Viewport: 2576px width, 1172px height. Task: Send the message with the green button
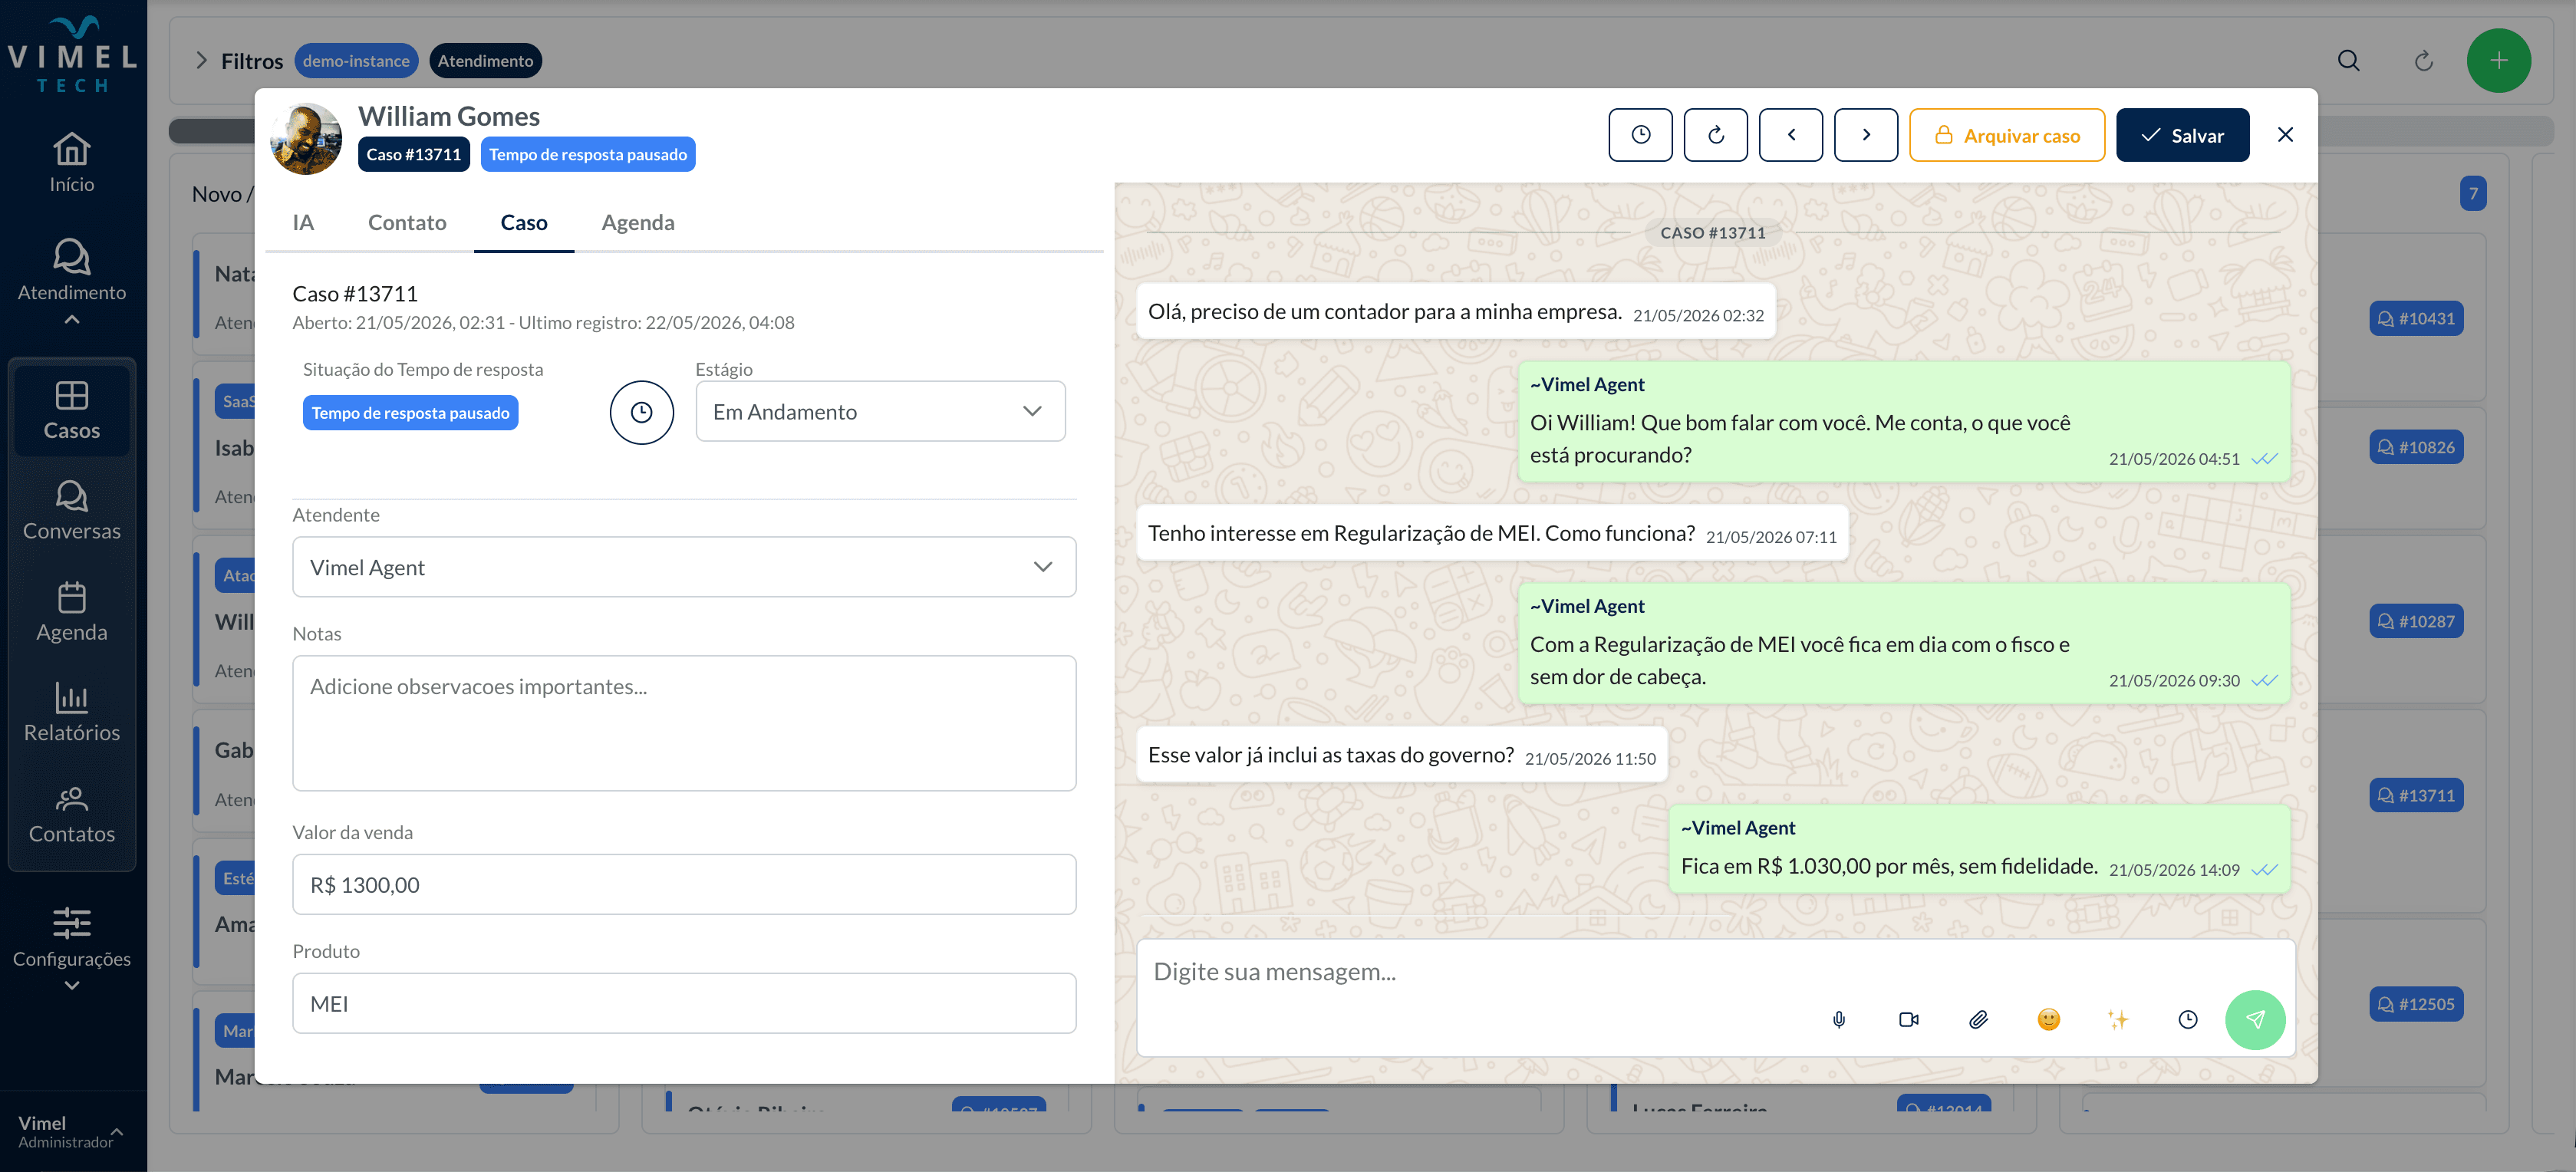(2255, 1020)
